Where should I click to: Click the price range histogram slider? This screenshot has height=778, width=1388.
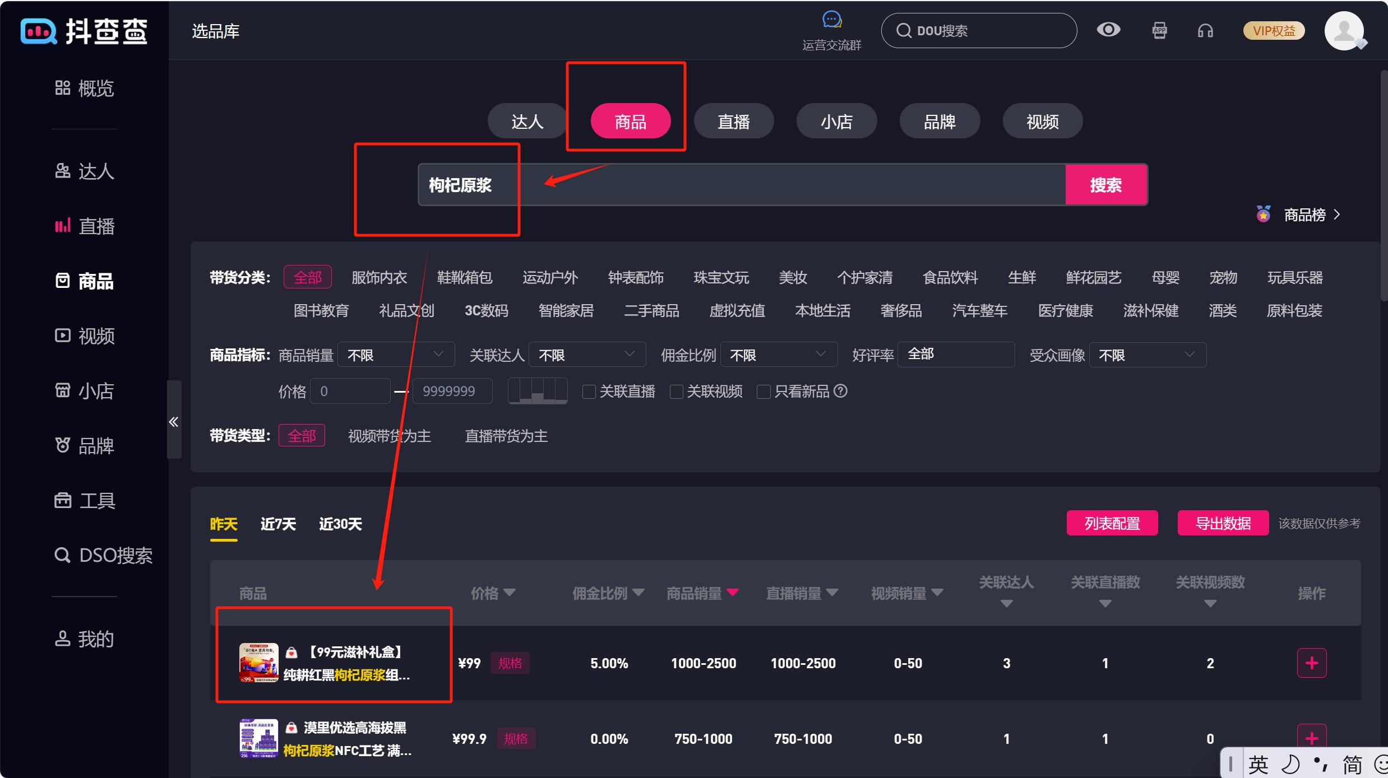tap(537, 391)
